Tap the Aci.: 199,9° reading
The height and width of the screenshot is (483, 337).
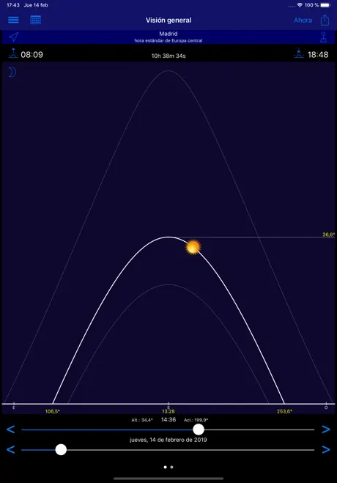pyautogui.click(x=196, y=420)
